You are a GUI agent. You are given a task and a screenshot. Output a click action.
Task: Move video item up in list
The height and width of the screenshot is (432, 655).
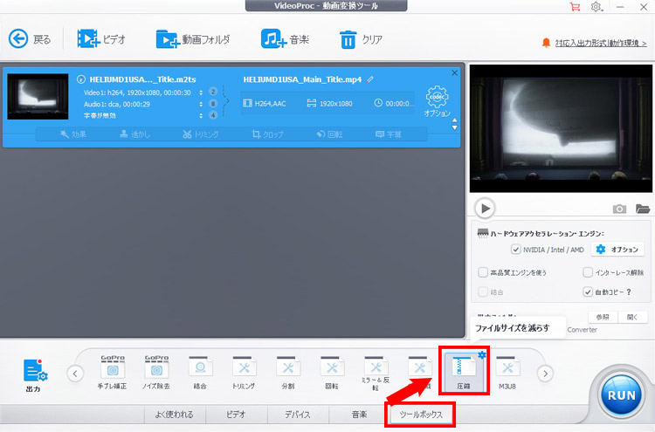(454, 120)
